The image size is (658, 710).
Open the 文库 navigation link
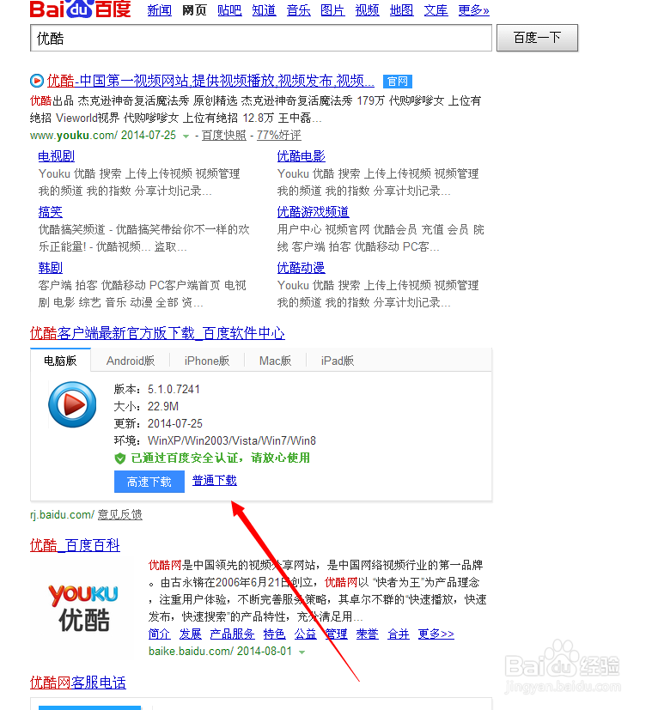(436, 10)
